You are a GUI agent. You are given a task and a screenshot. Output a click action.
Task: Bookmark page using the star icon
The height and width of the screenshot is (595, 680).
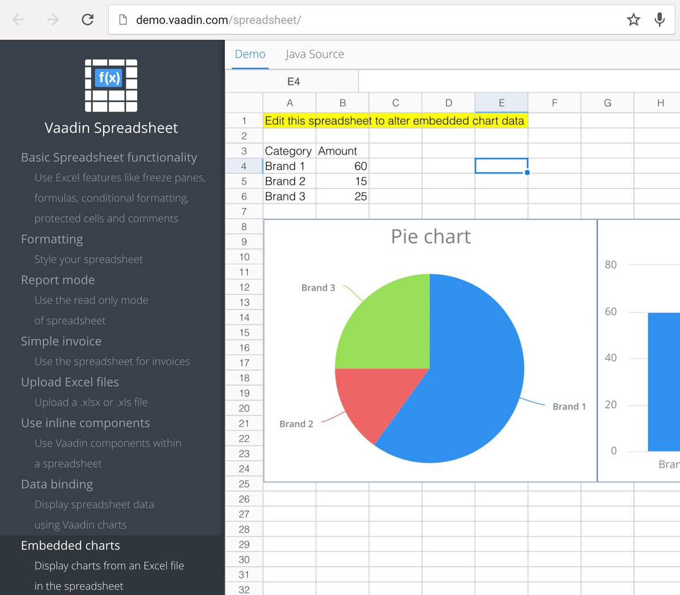coord(633,20)
